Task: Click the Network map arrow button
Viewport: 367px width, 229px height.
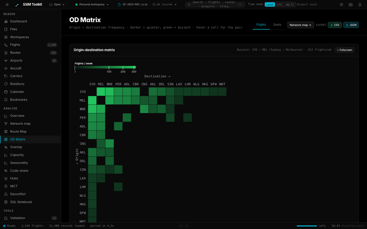Action: coord(300,25)
